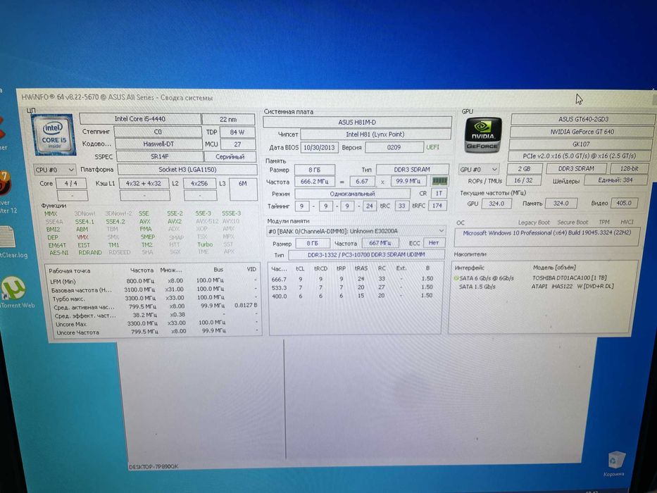Click the Intel Core i5-4440 name field

[x=140, y=119]
